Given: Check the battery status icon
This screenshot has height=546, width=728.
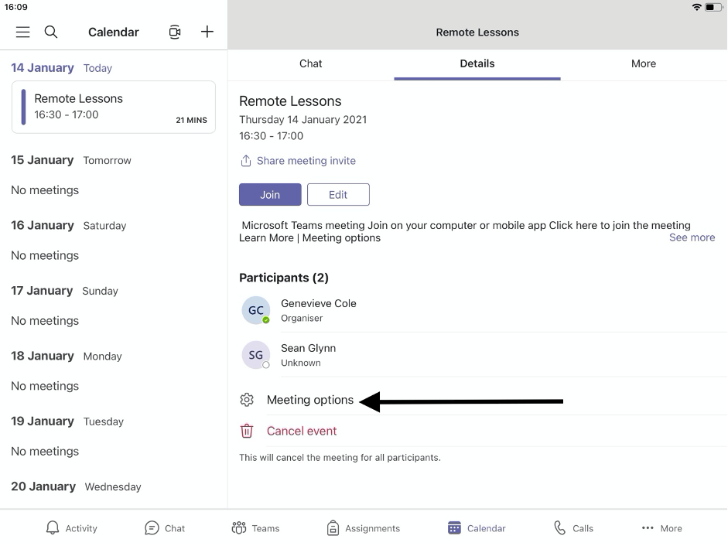Looking at the screenshot, I should point(713,7).
